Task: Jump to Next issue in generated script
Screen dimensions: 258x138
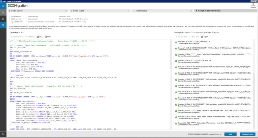Action: point(29,37)
